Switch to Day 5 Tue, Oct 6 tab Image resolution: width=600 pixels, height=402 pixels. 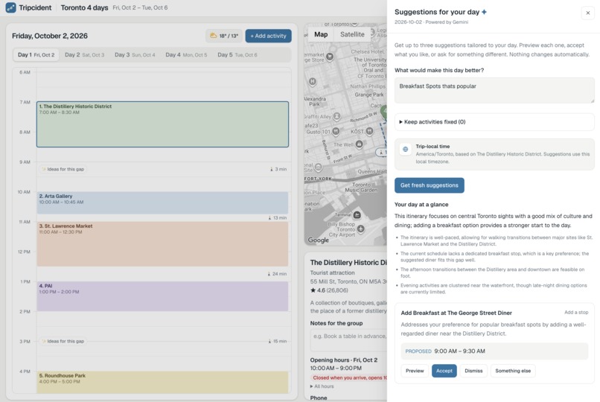tap(237, 54)
